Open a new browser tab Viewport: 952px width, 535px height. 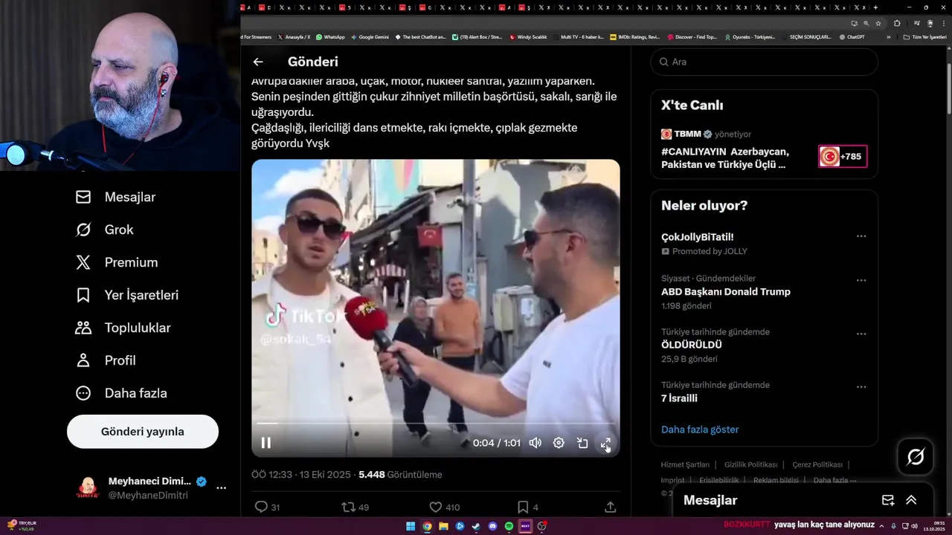875,7
